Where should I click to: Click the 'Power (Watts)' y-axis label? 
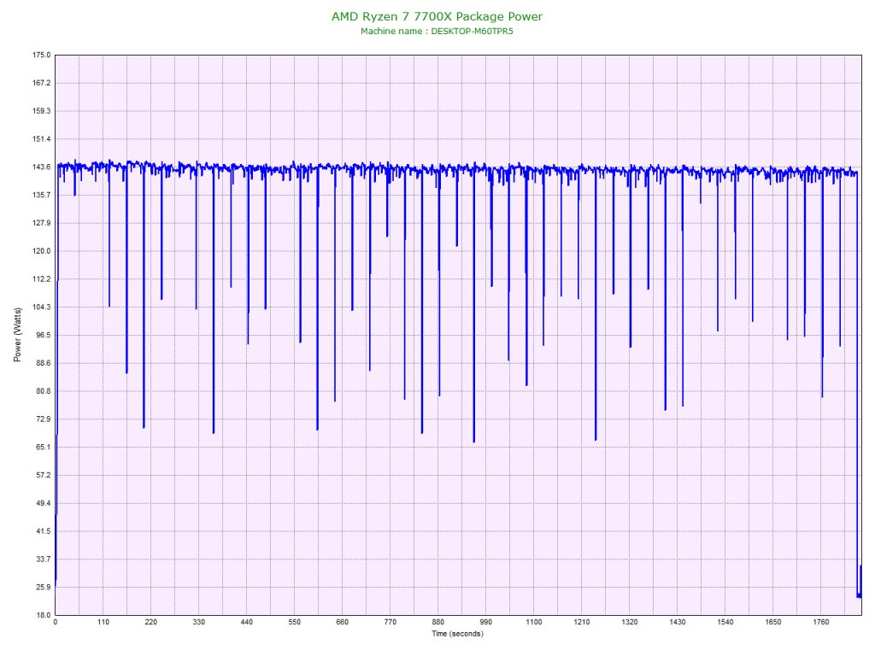[x=17, y=334]
